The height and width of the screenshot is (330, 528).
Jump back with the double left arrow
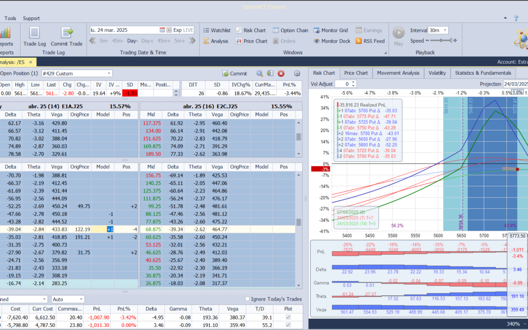point(92,41)
